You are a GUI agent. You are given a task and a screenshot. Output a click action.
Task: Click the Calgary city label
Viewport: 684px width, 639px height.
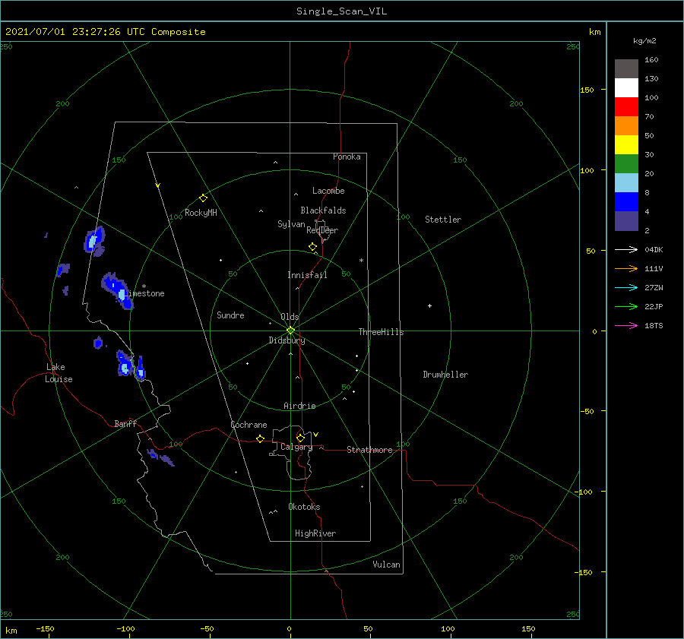(x=296, y=447)
